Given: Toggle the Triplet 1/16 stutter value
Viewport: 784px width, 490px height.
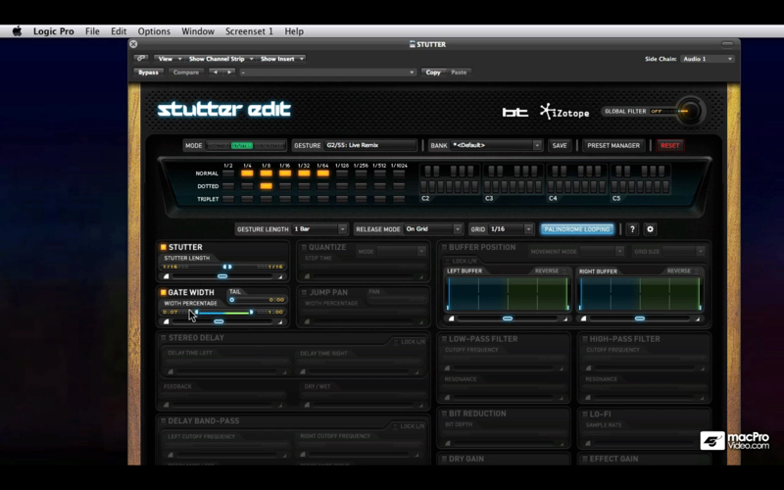Looking at the screenshot, I should click(x=285, y=199).
